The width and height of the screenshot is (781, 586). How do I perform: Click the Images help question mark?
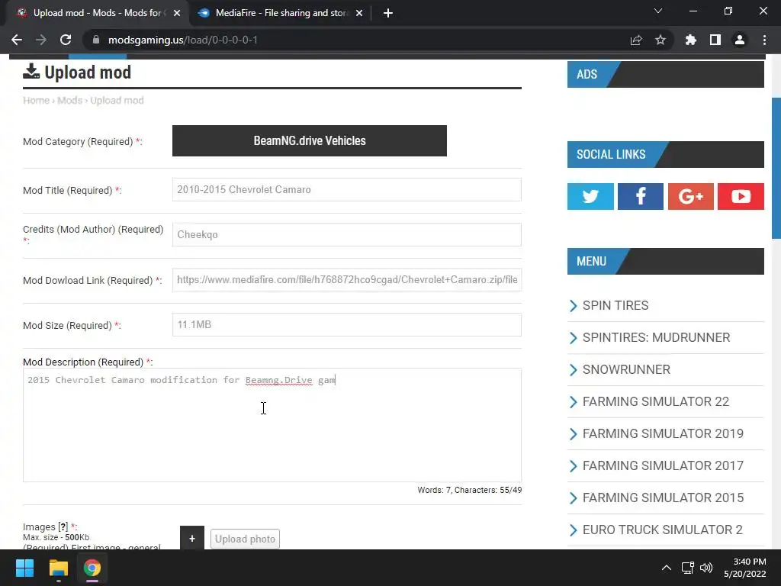(x=63, y=526)
